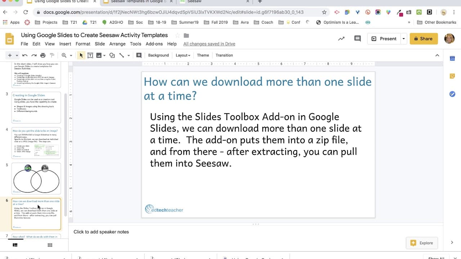Click the move-to-folder icon beside title
461x259 pixels.
186,35
